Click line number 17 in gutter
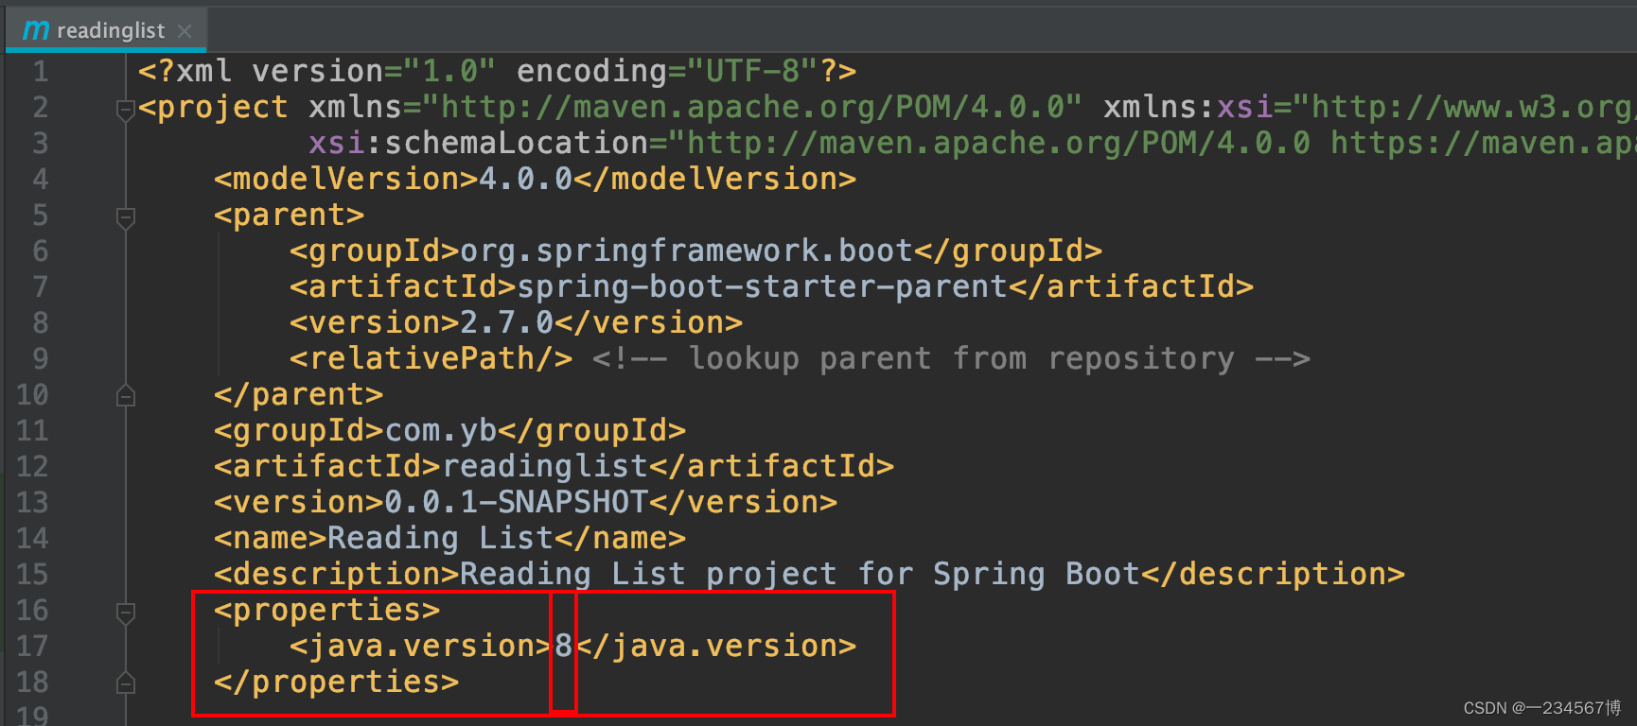The height and width of the screenshot is (726, 1637). coord(32,647)
